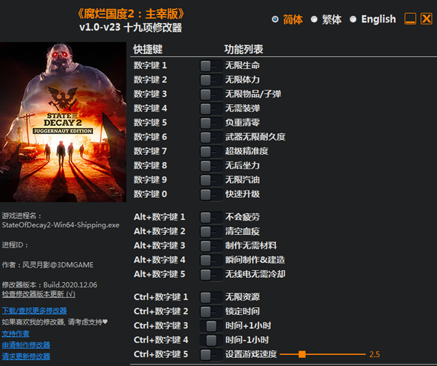The image size is (437, 366).
Task: Click 如果喜欢我的修改器 support message
Action: [55, 322]
